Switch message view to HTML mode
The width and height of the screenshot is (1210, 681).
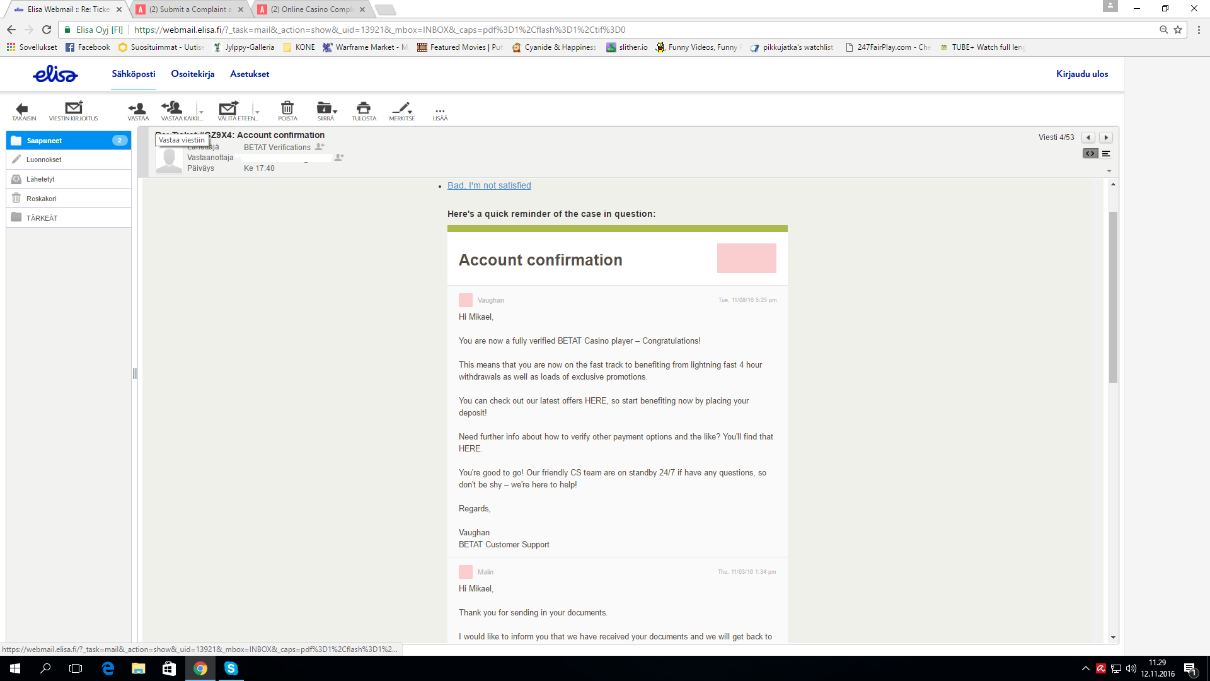click(1090, 154)
